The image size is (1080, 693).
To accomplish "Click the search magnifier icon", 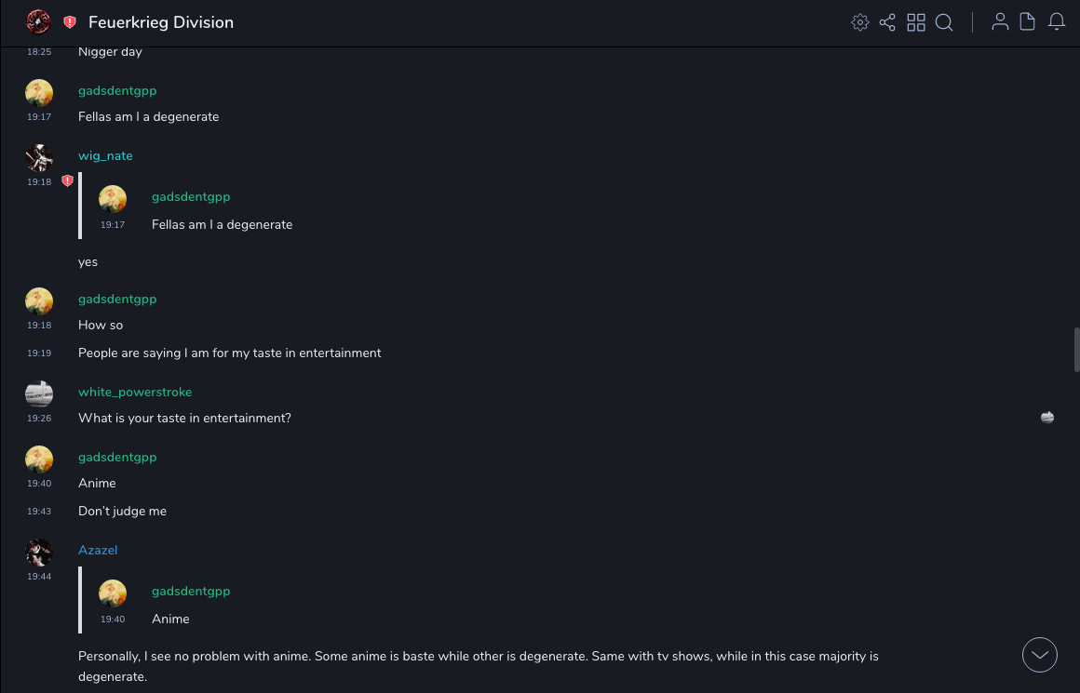I will pyautogui.click(x=944, y=22).
